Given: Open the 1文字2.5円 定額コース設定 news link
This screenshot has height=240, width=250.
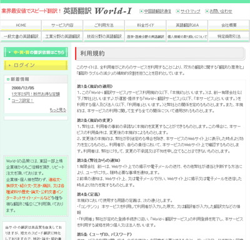Looking at the screenshot, I should (x=36, y=97).
